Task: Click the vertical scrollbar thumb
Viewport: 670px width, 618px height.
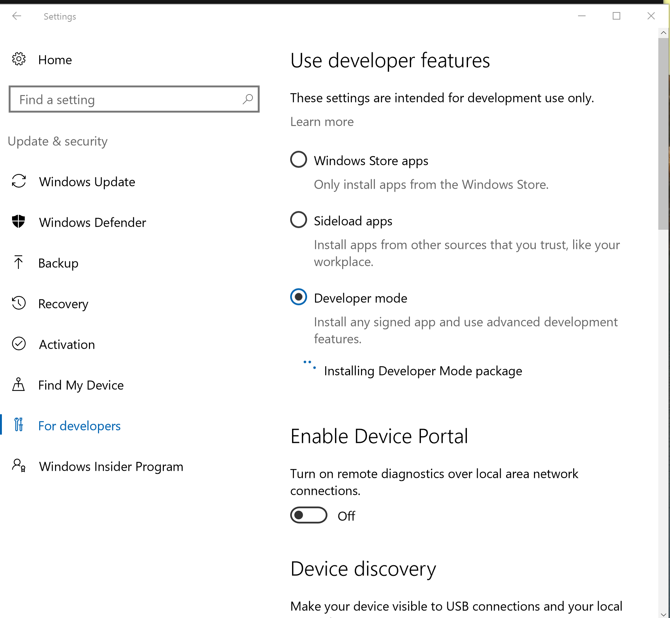Action: (664, 133)
